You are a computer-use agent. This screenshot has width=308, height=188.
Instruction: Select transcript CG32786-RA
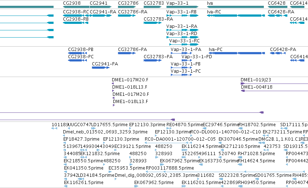(132, 12)
